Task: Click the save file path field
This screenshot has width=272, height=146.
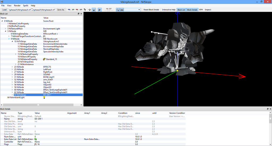Action: coord(44,10)
